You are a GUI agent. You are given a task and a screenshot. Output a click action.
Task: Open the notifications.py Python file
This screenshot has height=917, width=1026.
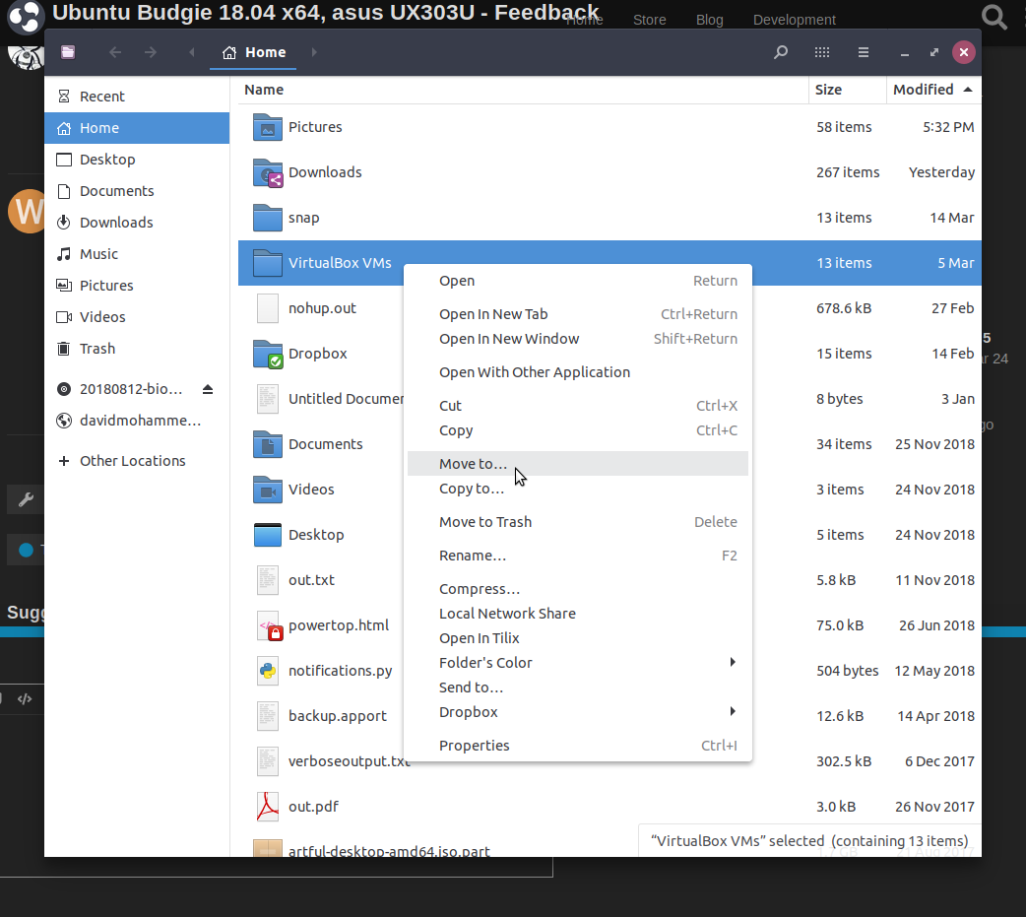click(340, 671)
